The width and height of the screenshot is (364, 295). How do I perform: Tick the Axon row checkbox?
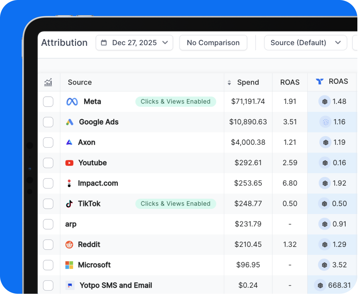point(48,142)
